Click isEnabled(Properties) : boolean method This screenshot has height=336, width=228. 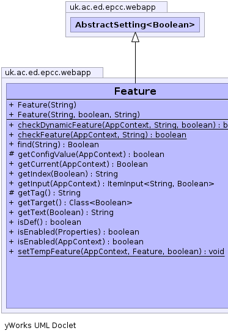coord(78,232)
